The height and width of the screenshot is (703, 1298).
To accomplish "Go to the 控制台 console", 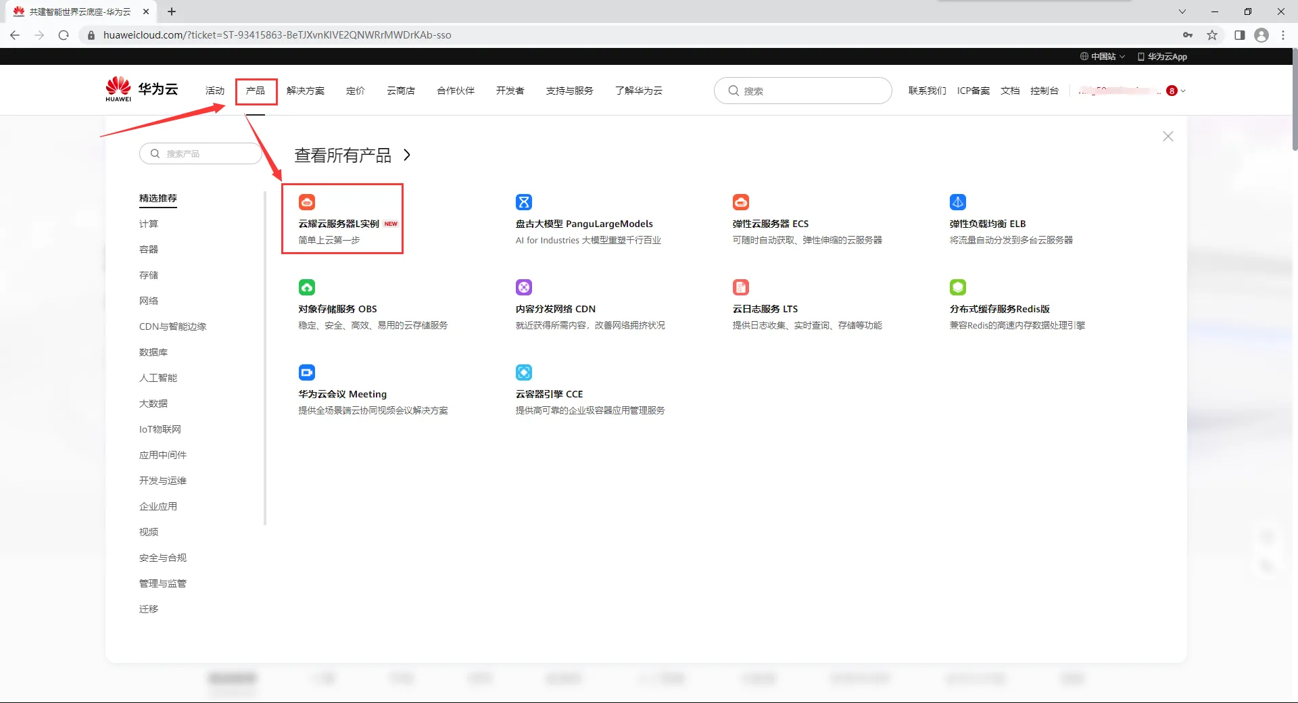I will point(1044,91).
